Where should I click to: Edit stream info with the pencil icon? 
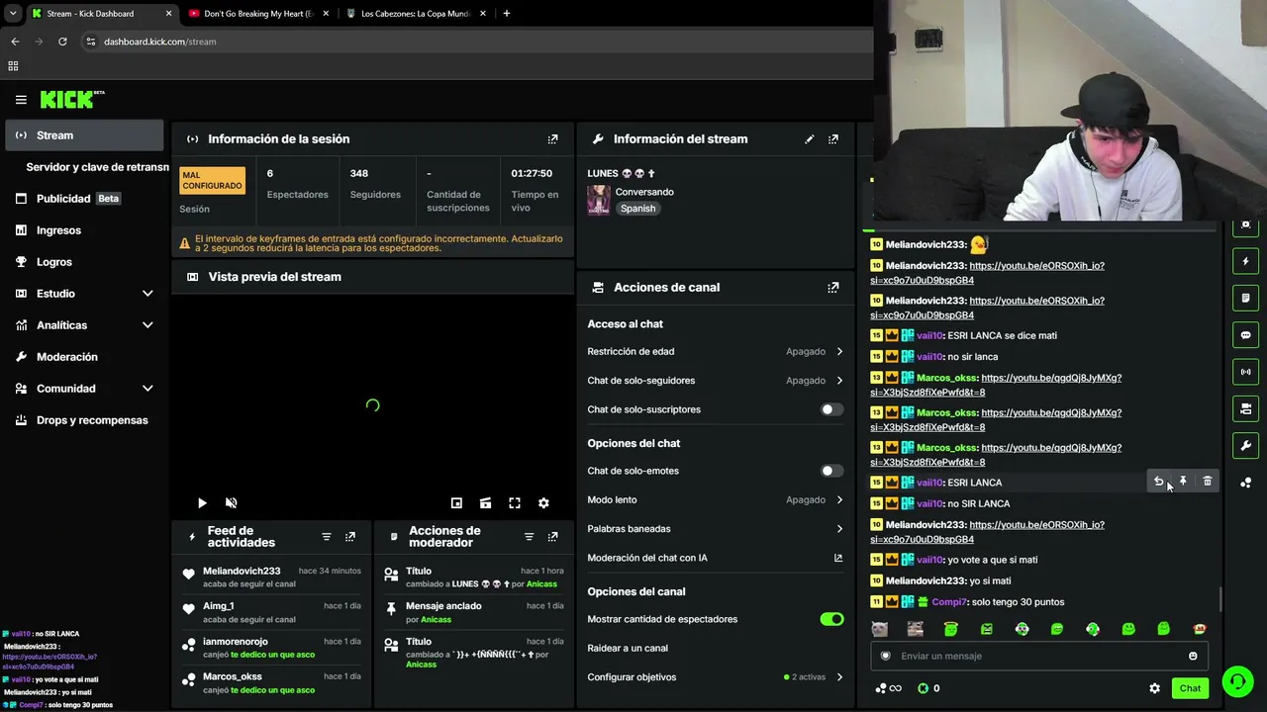click(x=809, y=139)
